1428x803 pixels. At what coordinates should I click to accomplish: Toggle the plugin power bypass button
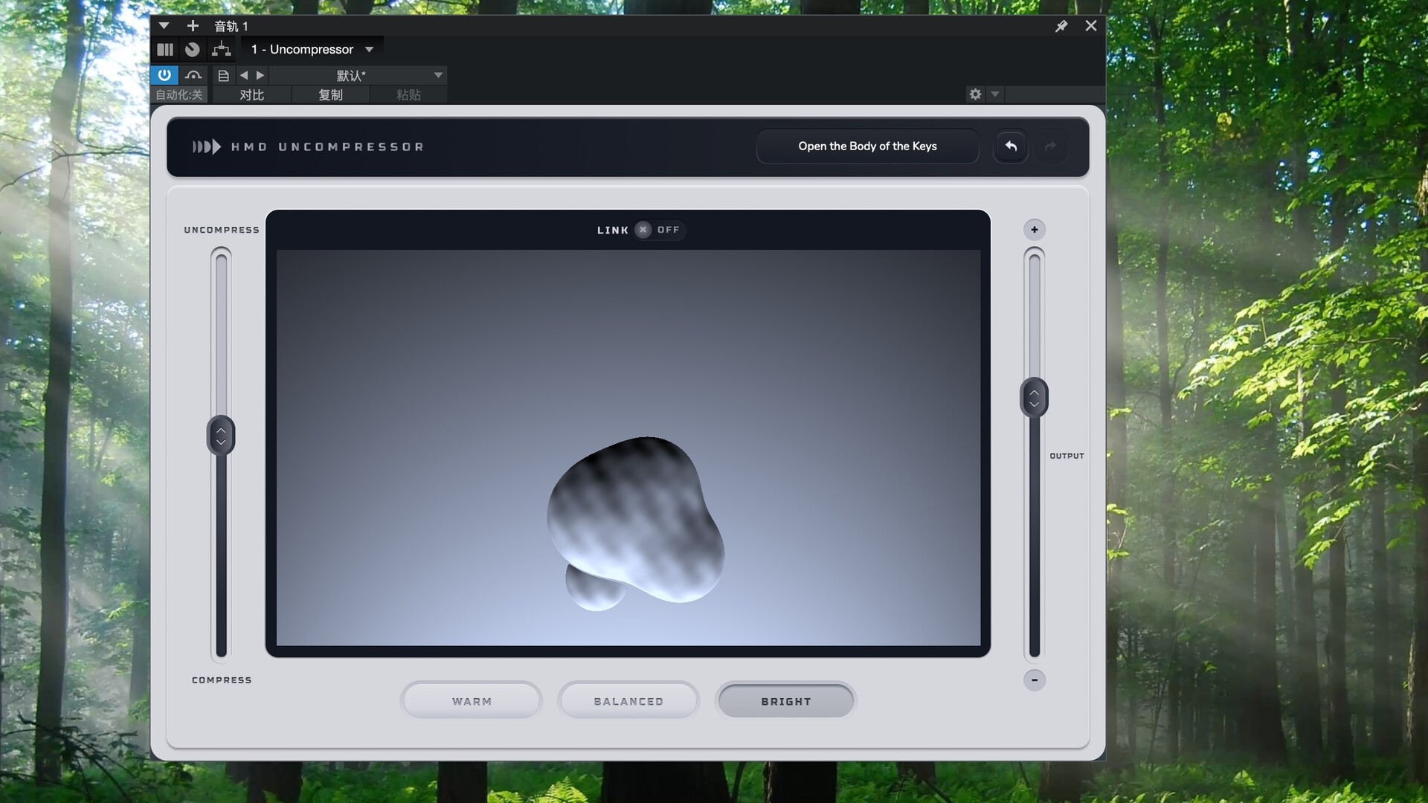click(164, 75)
